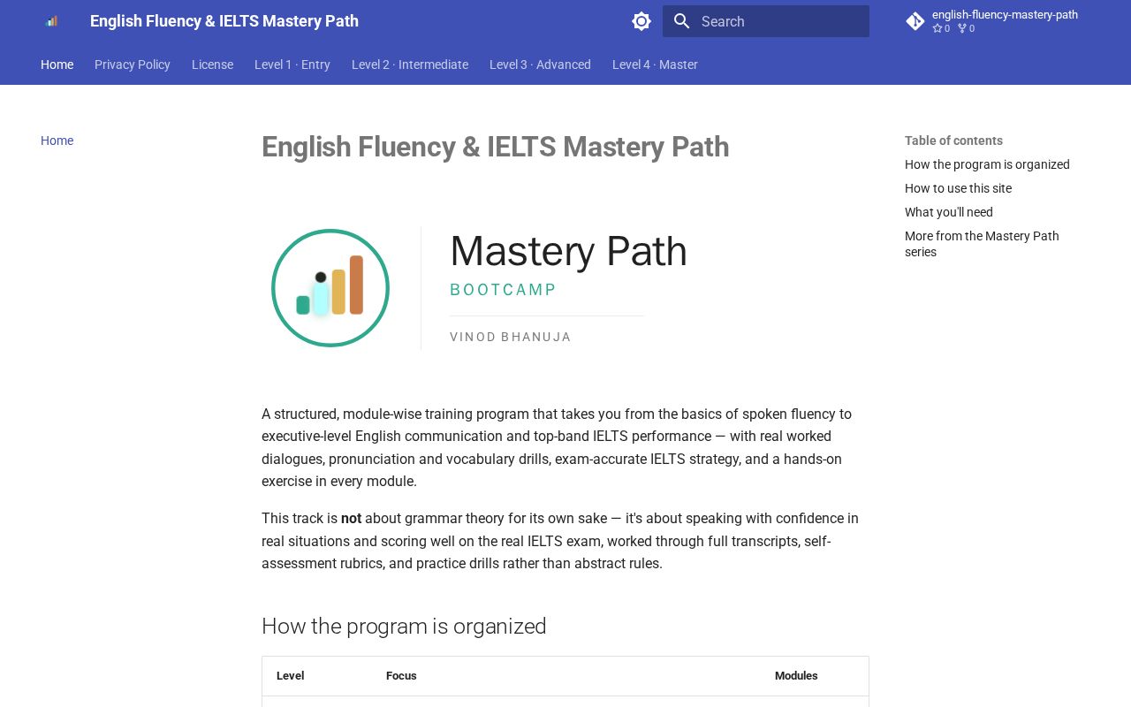Click the Modules table column header
The width and height of the screenshot is (1131, 707).
796,676
